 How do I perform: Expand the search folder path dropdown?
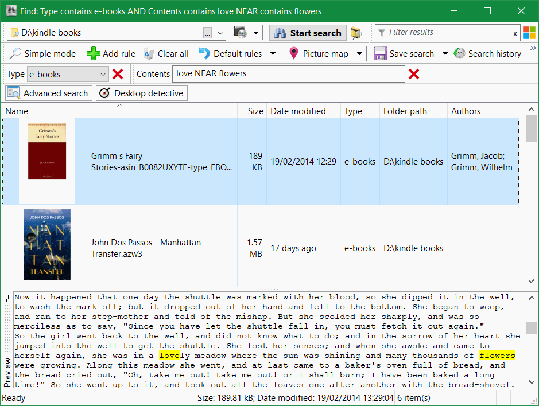click(220, 33)
